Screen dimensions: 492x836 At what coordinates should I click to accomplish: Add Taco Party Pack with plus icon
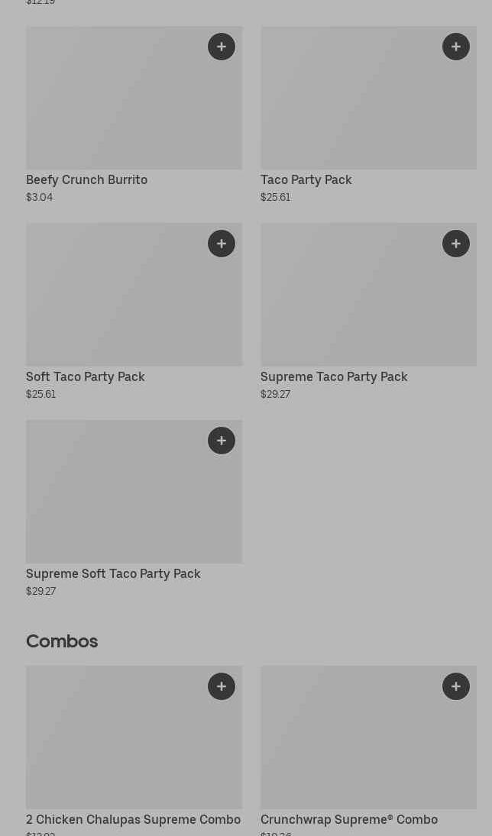coord(456,47)
